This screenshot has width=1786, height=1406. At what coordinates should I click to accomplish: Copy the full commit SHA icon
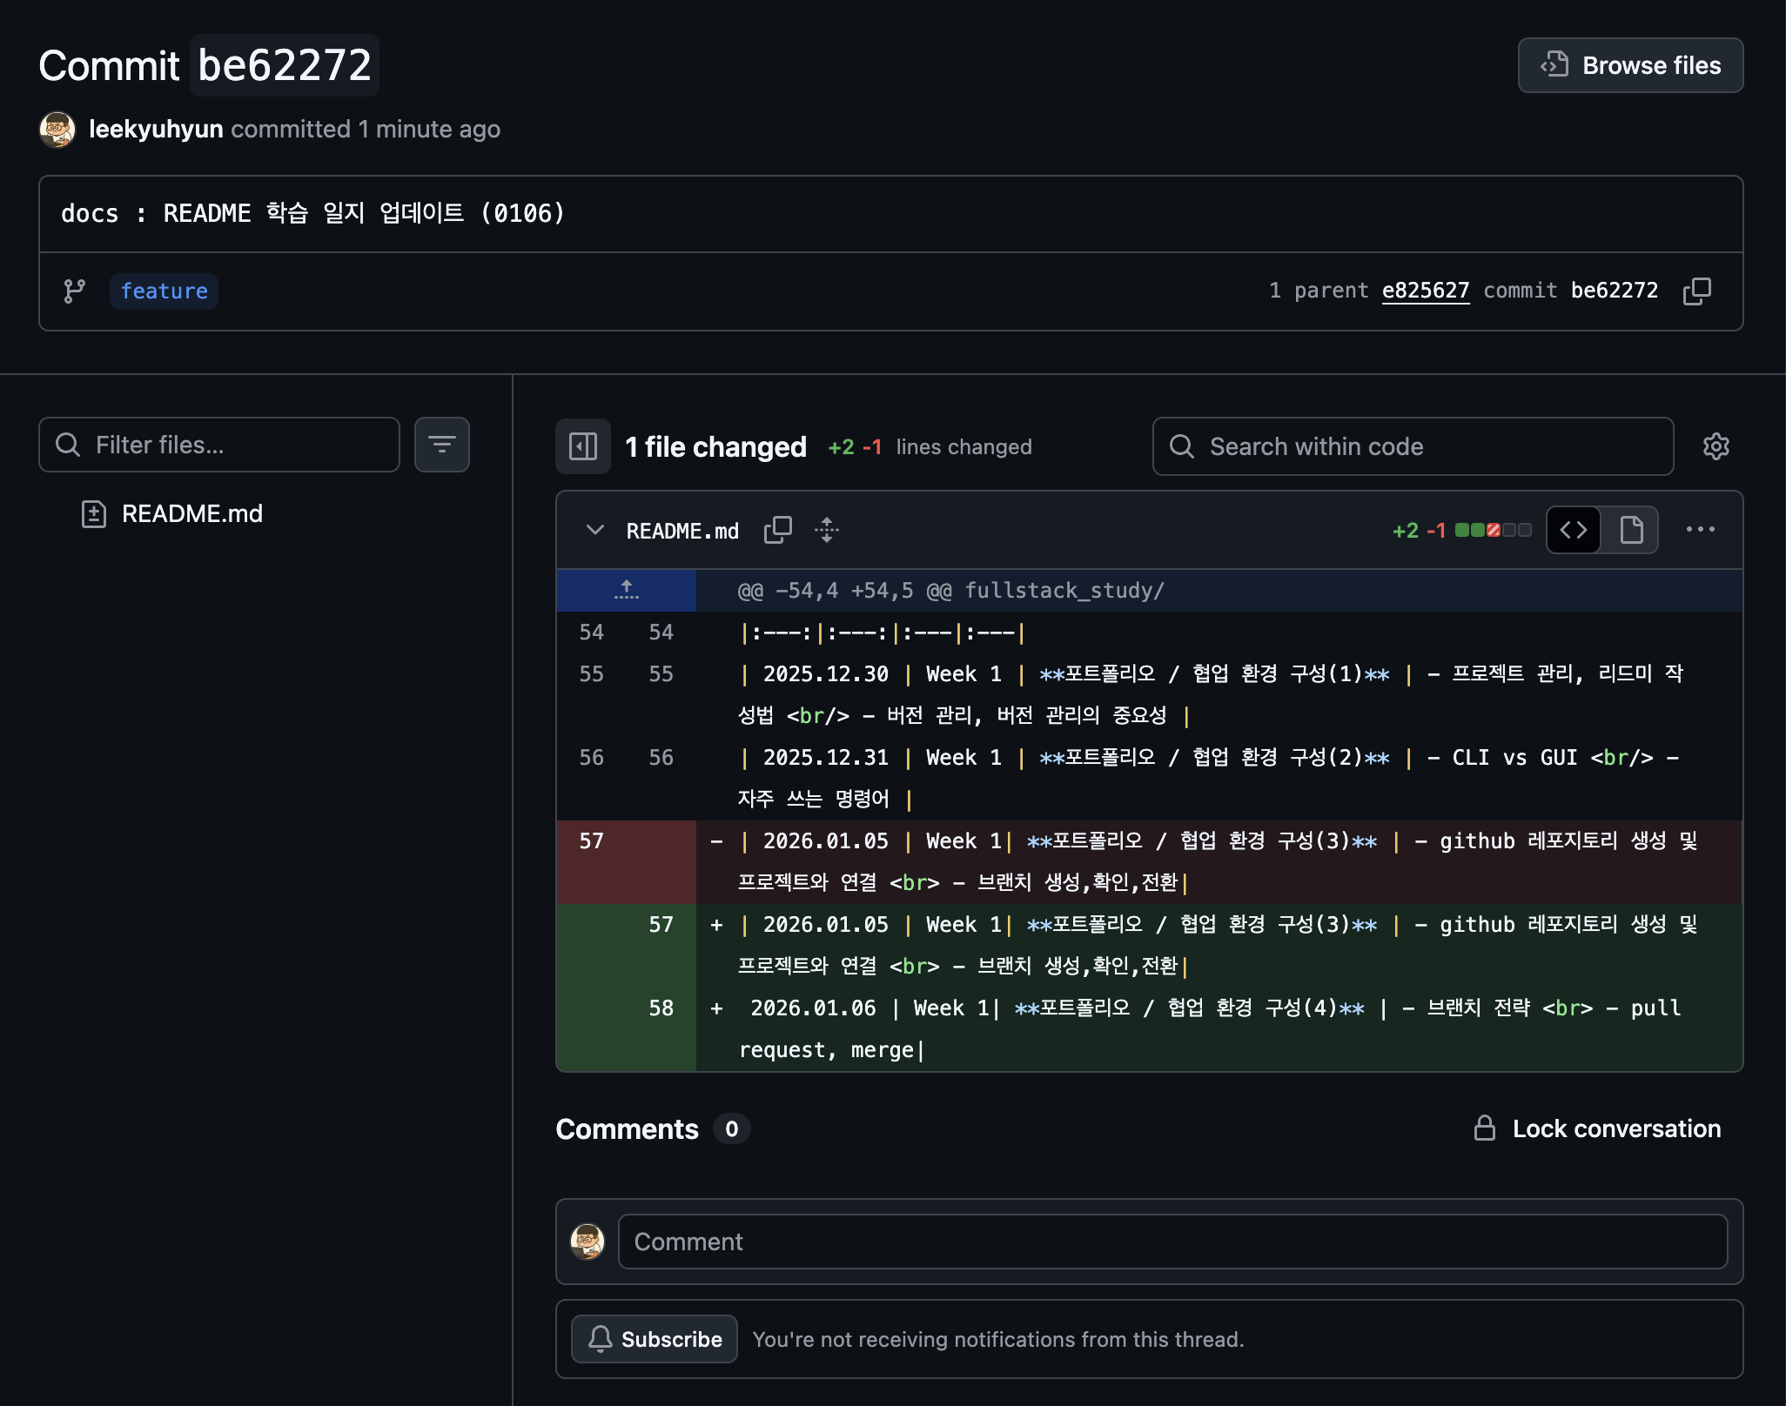[1696, 291]
